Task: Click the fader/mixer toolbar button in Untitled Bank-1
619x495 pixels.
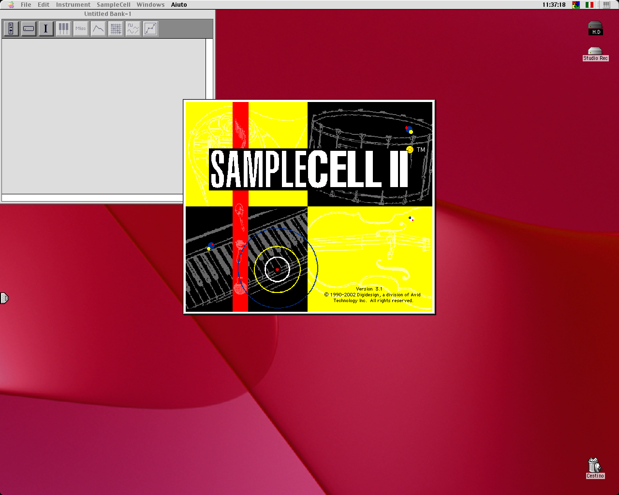Action: (11, 29)
